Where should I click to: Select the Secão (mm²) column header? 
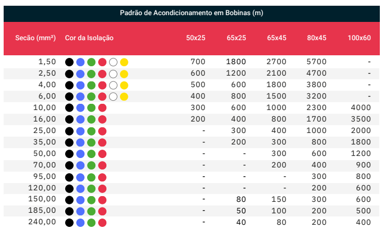(x=35, y=38)
